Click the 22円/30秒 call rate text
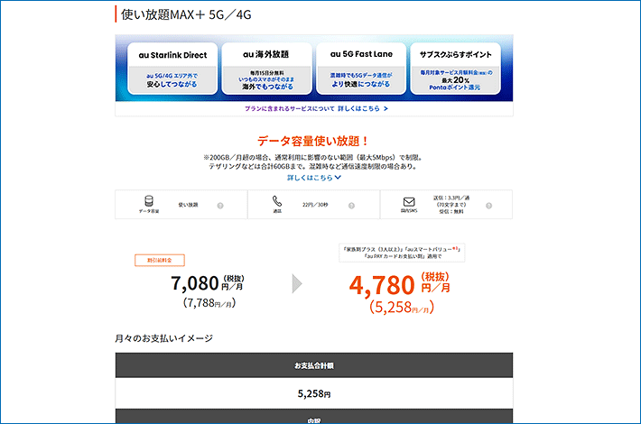This screenshot has width=641, height=424. click(x=315, y=205)
